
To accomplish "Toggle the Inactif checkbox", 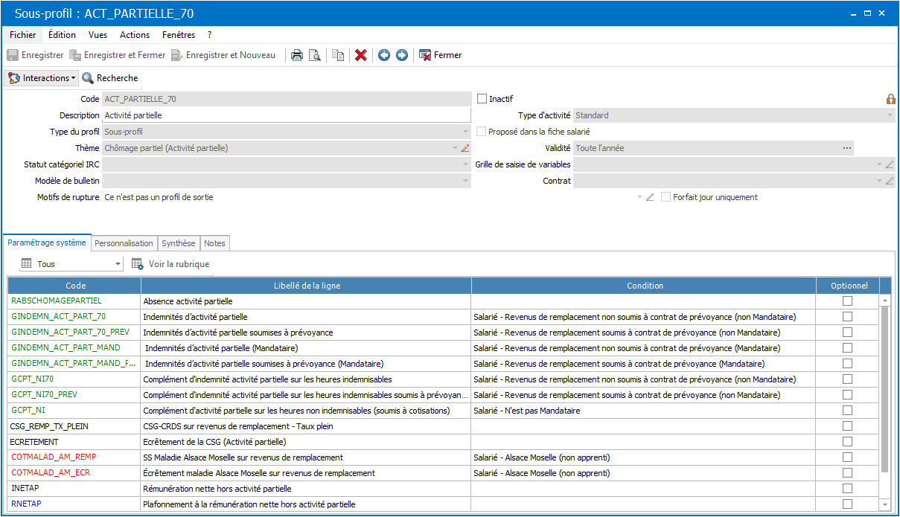I will [x=482, y=99].
